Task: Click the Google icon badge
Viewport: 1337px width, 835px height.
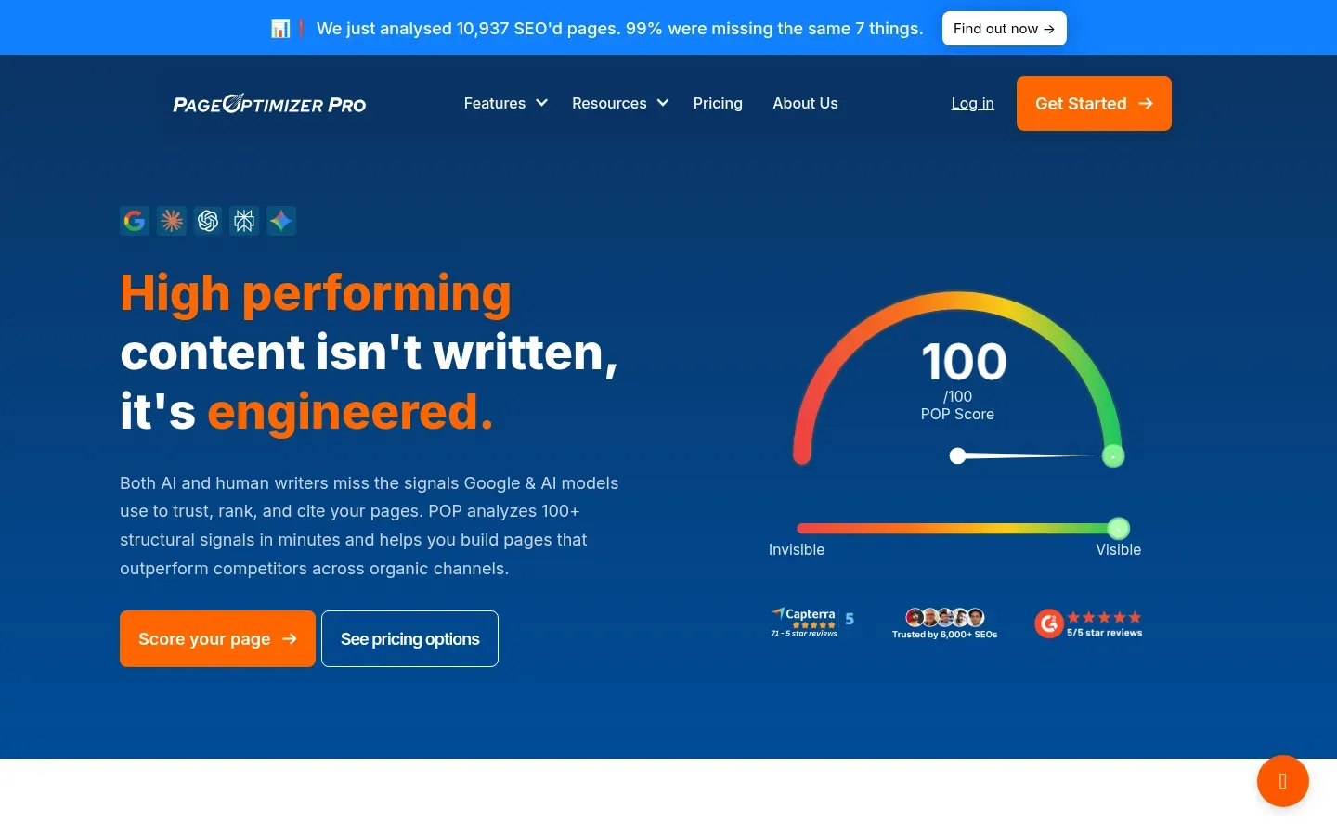Action: (x=135, y=221)
